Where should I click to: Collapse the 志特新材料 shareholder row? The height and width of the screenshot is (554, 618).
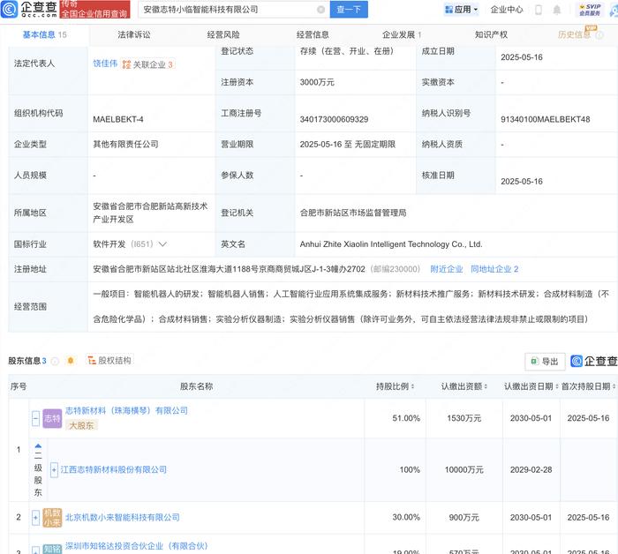coord(35,418)
